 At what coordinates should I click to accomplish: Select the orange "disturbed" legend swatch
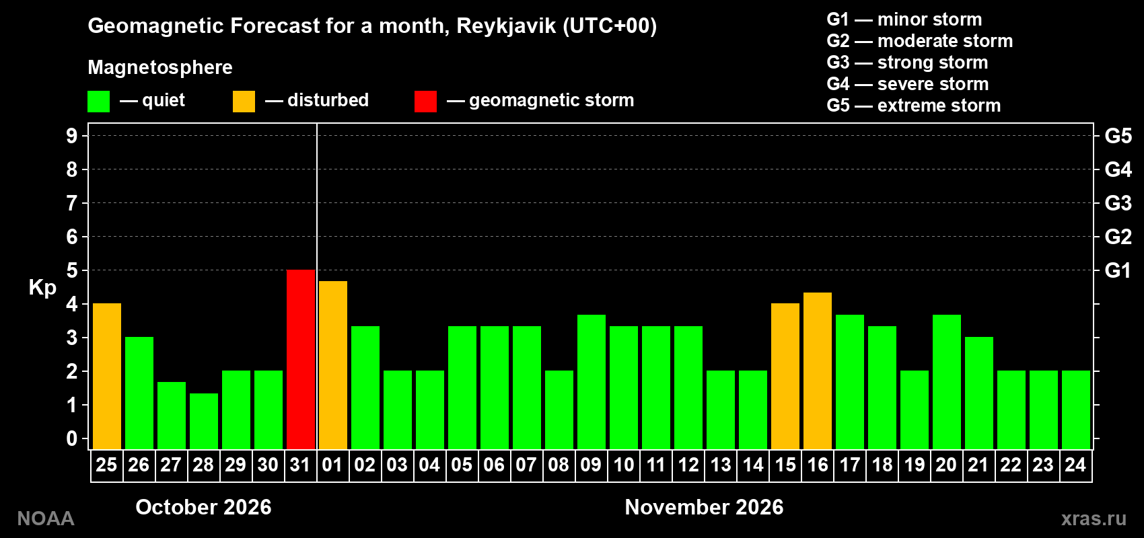click(x=244, y=102)
